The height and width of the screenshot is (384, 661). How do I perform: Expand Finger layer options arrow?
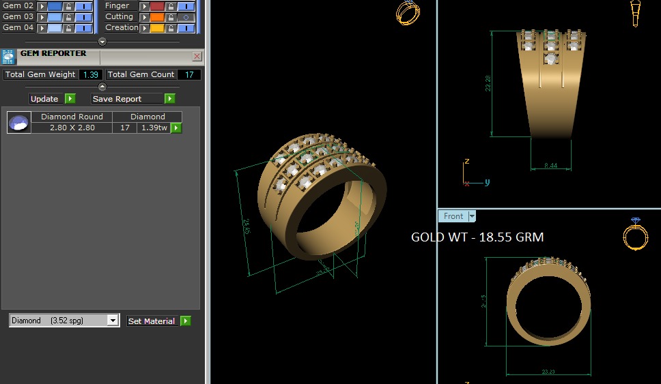(x=144, y=6)
